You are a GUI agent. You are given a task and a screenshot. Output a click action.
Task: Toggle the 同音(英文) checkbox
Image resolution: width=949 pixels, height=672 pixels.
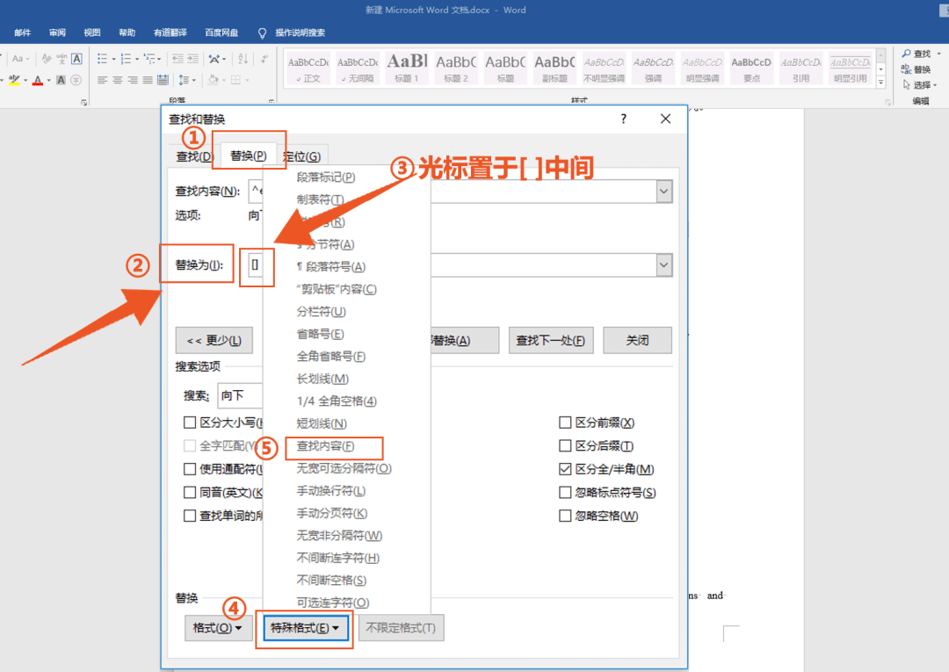[190, 492]
